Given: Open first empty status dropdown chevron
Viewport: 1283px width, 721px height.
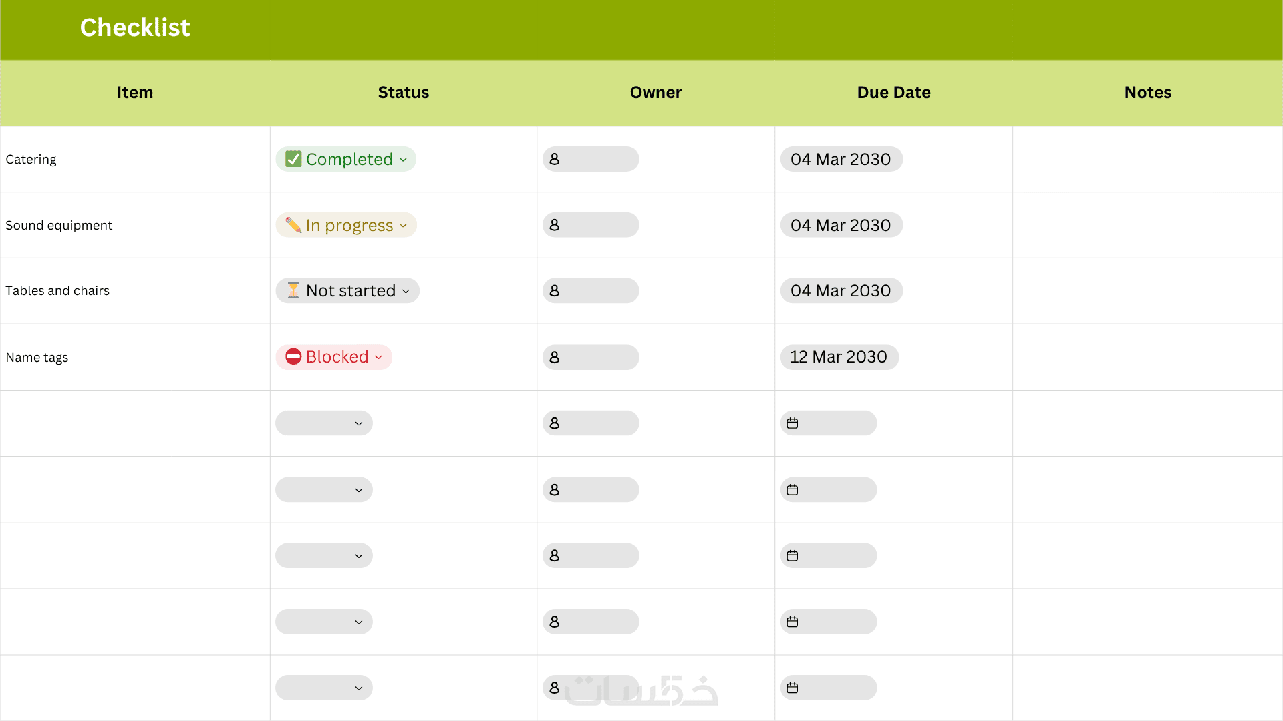Looking at the screenshot, I should point(359,423).
